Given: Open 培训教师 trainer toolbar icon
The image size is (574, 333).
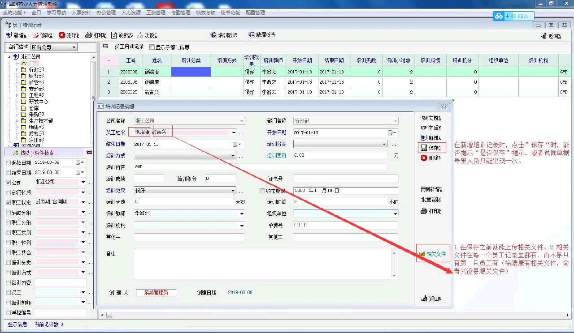Looking at the screenshot, I should [213, 35].
